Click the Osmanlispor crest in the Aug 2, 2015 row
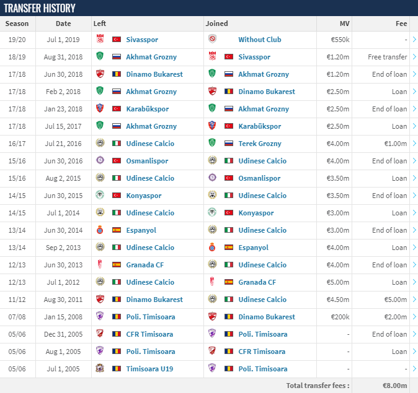 click(x=212, y=178)
